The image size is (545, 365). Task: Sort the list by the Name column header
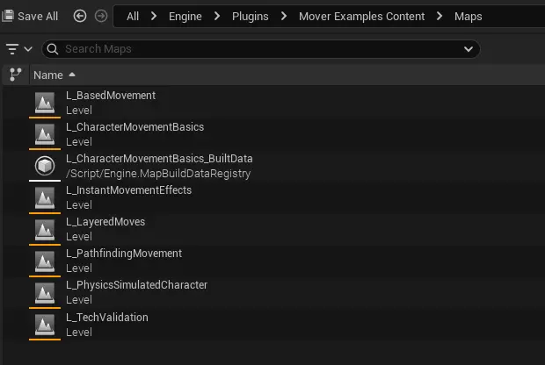coord(48,75)
